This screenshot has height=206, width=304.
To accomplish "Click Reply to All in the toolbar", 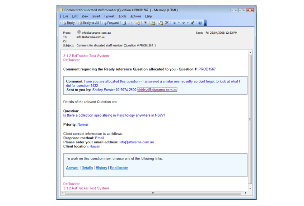I will [89, 23].
